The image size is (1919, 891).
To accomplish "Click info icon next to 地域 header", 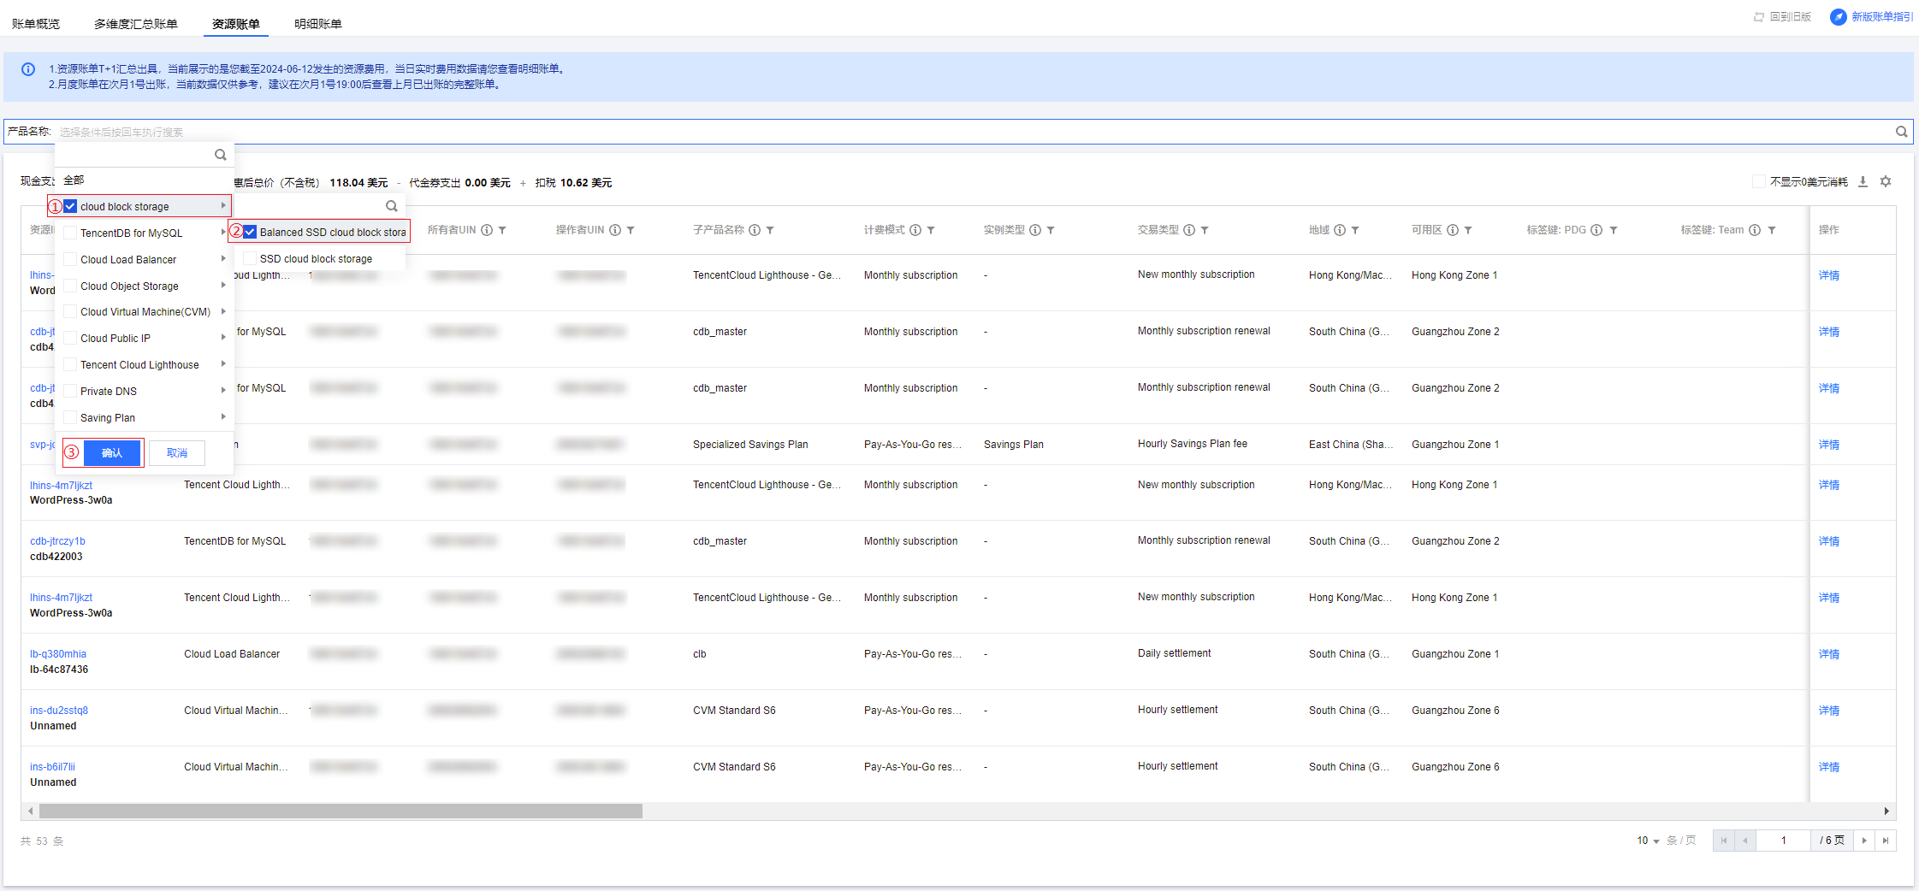I will [x=1340, y=230].
